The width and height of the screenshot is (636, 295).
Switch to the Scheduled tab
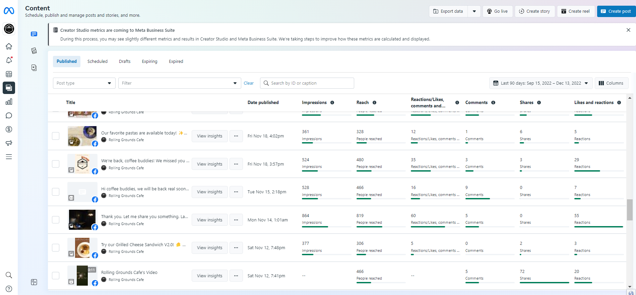pos(98,62)
